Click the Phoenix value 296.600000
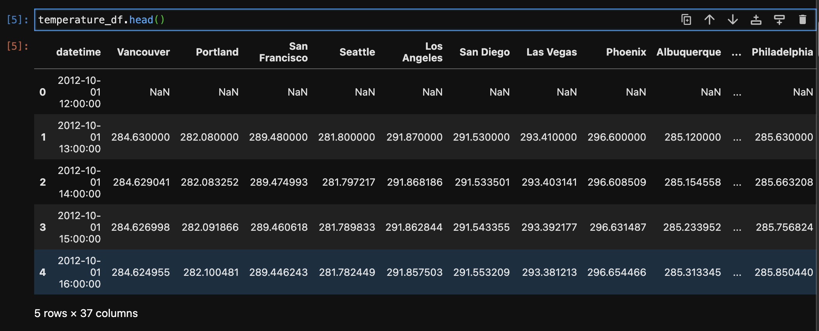The width and height of the screenshot is (819, 331). [x=617, y=137]
